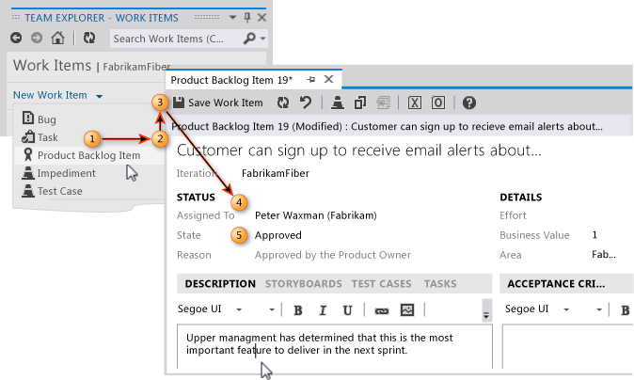
Task: Open description font size dropdown
Action: click(272, 309)
